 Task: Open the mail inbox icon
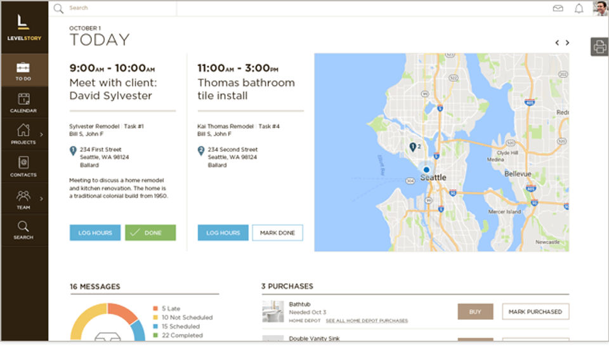point(558,8)
